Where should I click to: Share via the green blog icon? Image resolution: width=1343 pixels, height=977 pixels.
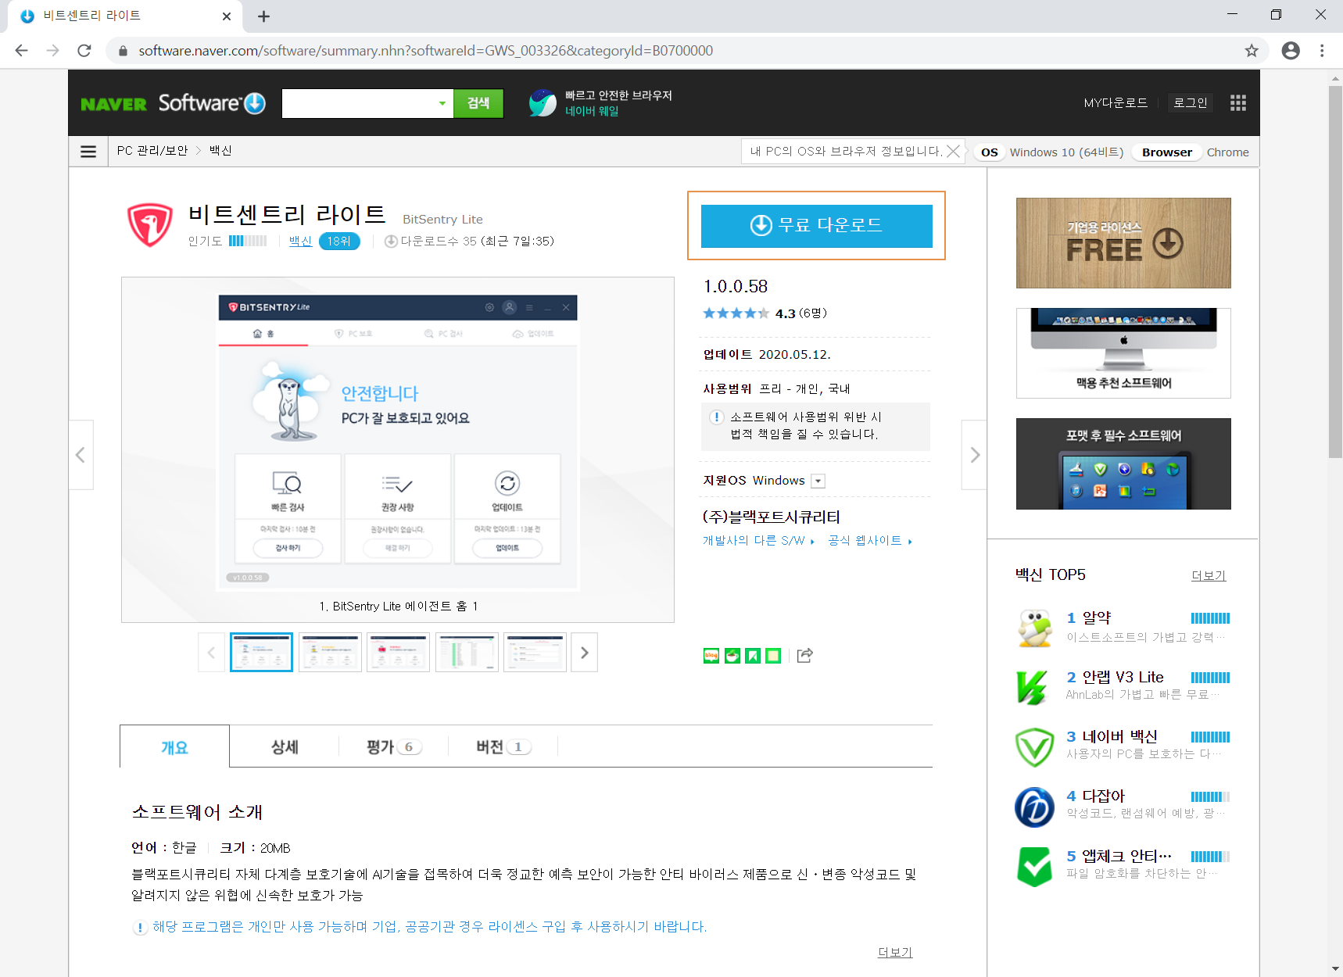point(711,656)
